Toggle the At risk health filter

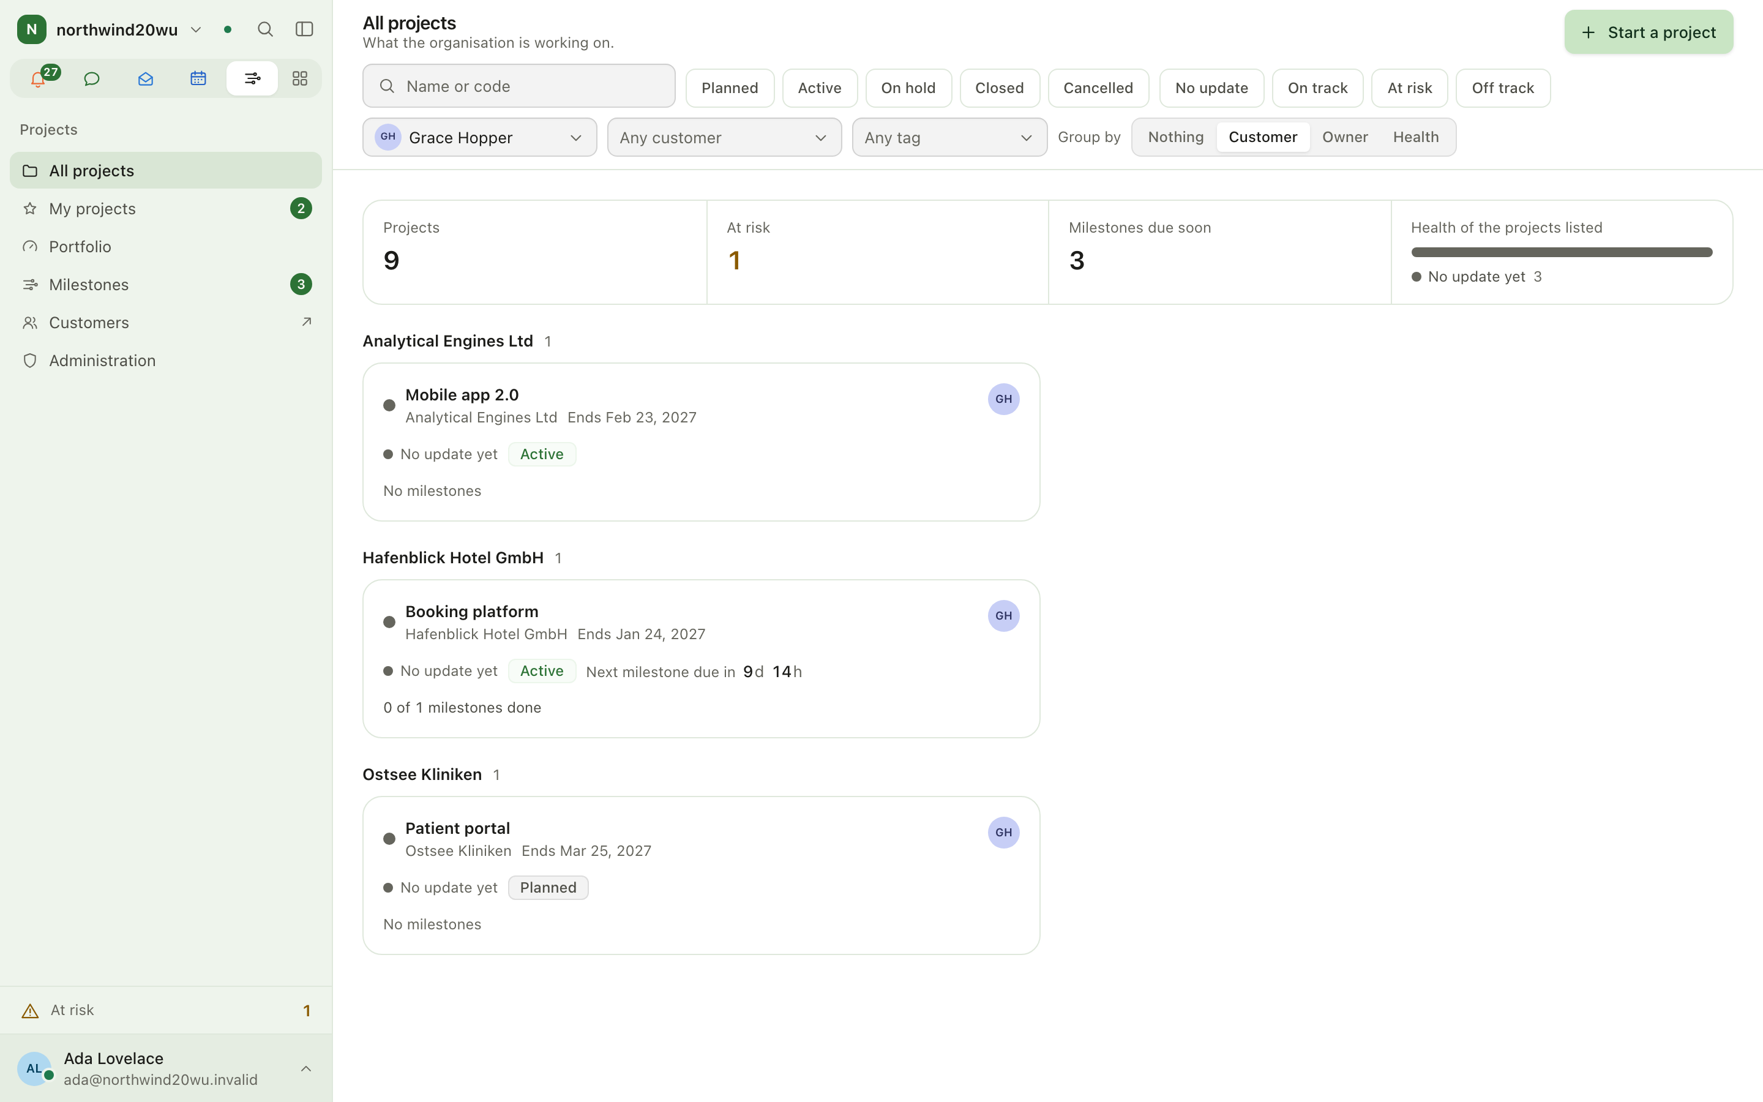[1410, 88]
